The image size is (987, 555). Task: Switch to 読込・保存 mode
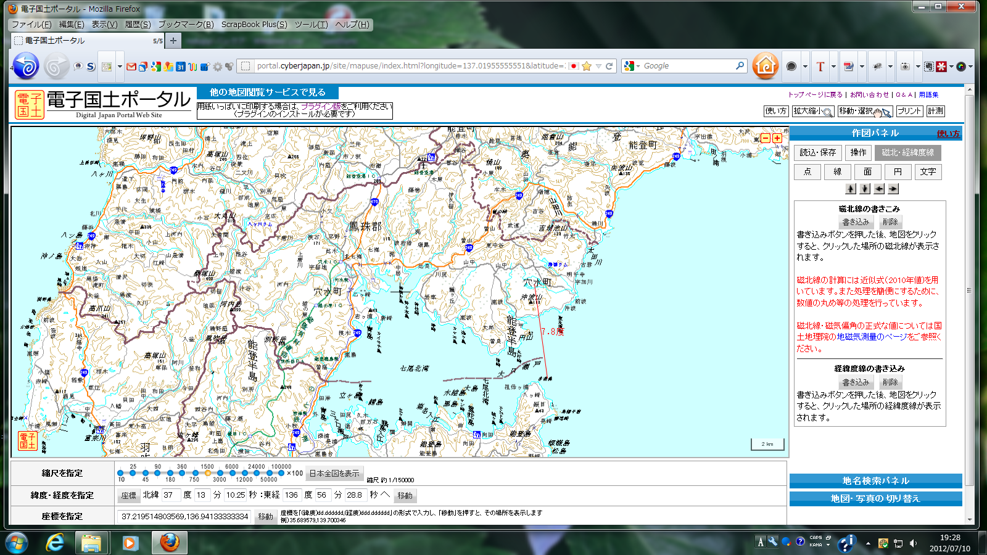tap(817, 152)
